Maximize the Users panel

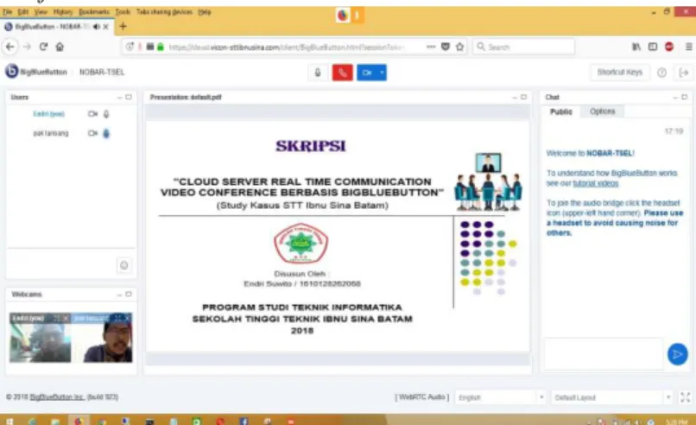pos(129,97)
